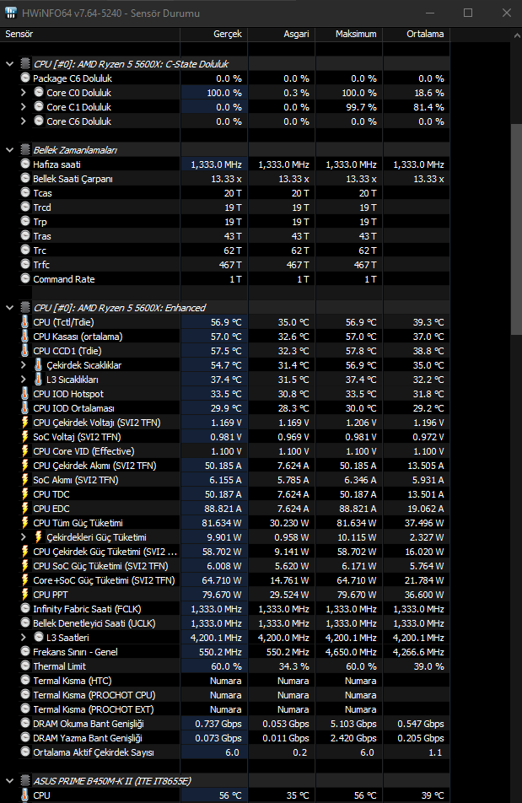Click the lightning icon for CPU Çekirdek Voltajı
The height and width of the screenshot is (803, 522).
[x=25, y=422]
